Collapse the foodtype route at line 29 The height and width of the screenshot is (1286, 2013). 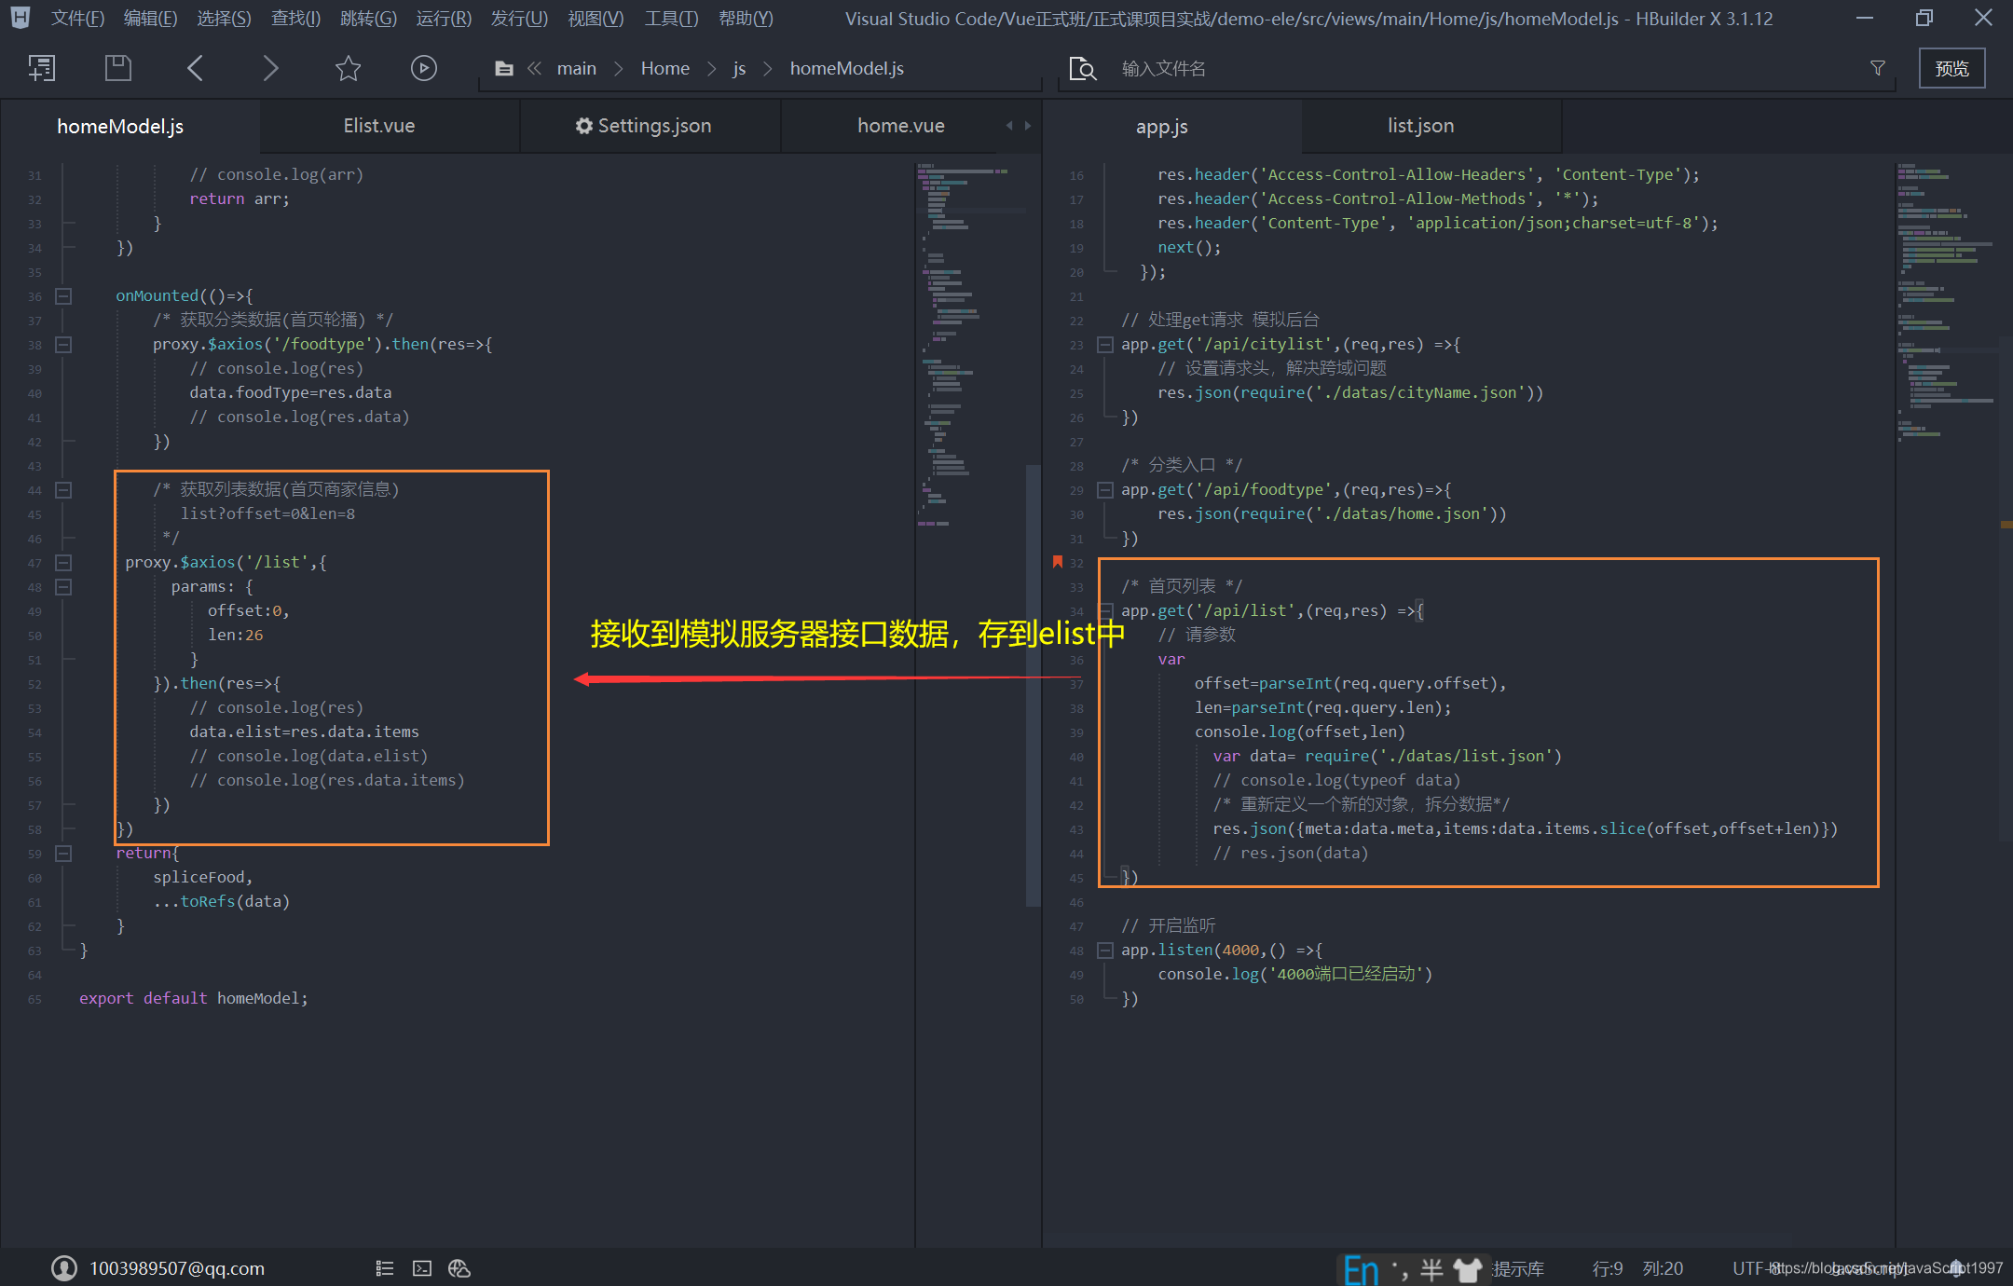[x=1105, y=490]
